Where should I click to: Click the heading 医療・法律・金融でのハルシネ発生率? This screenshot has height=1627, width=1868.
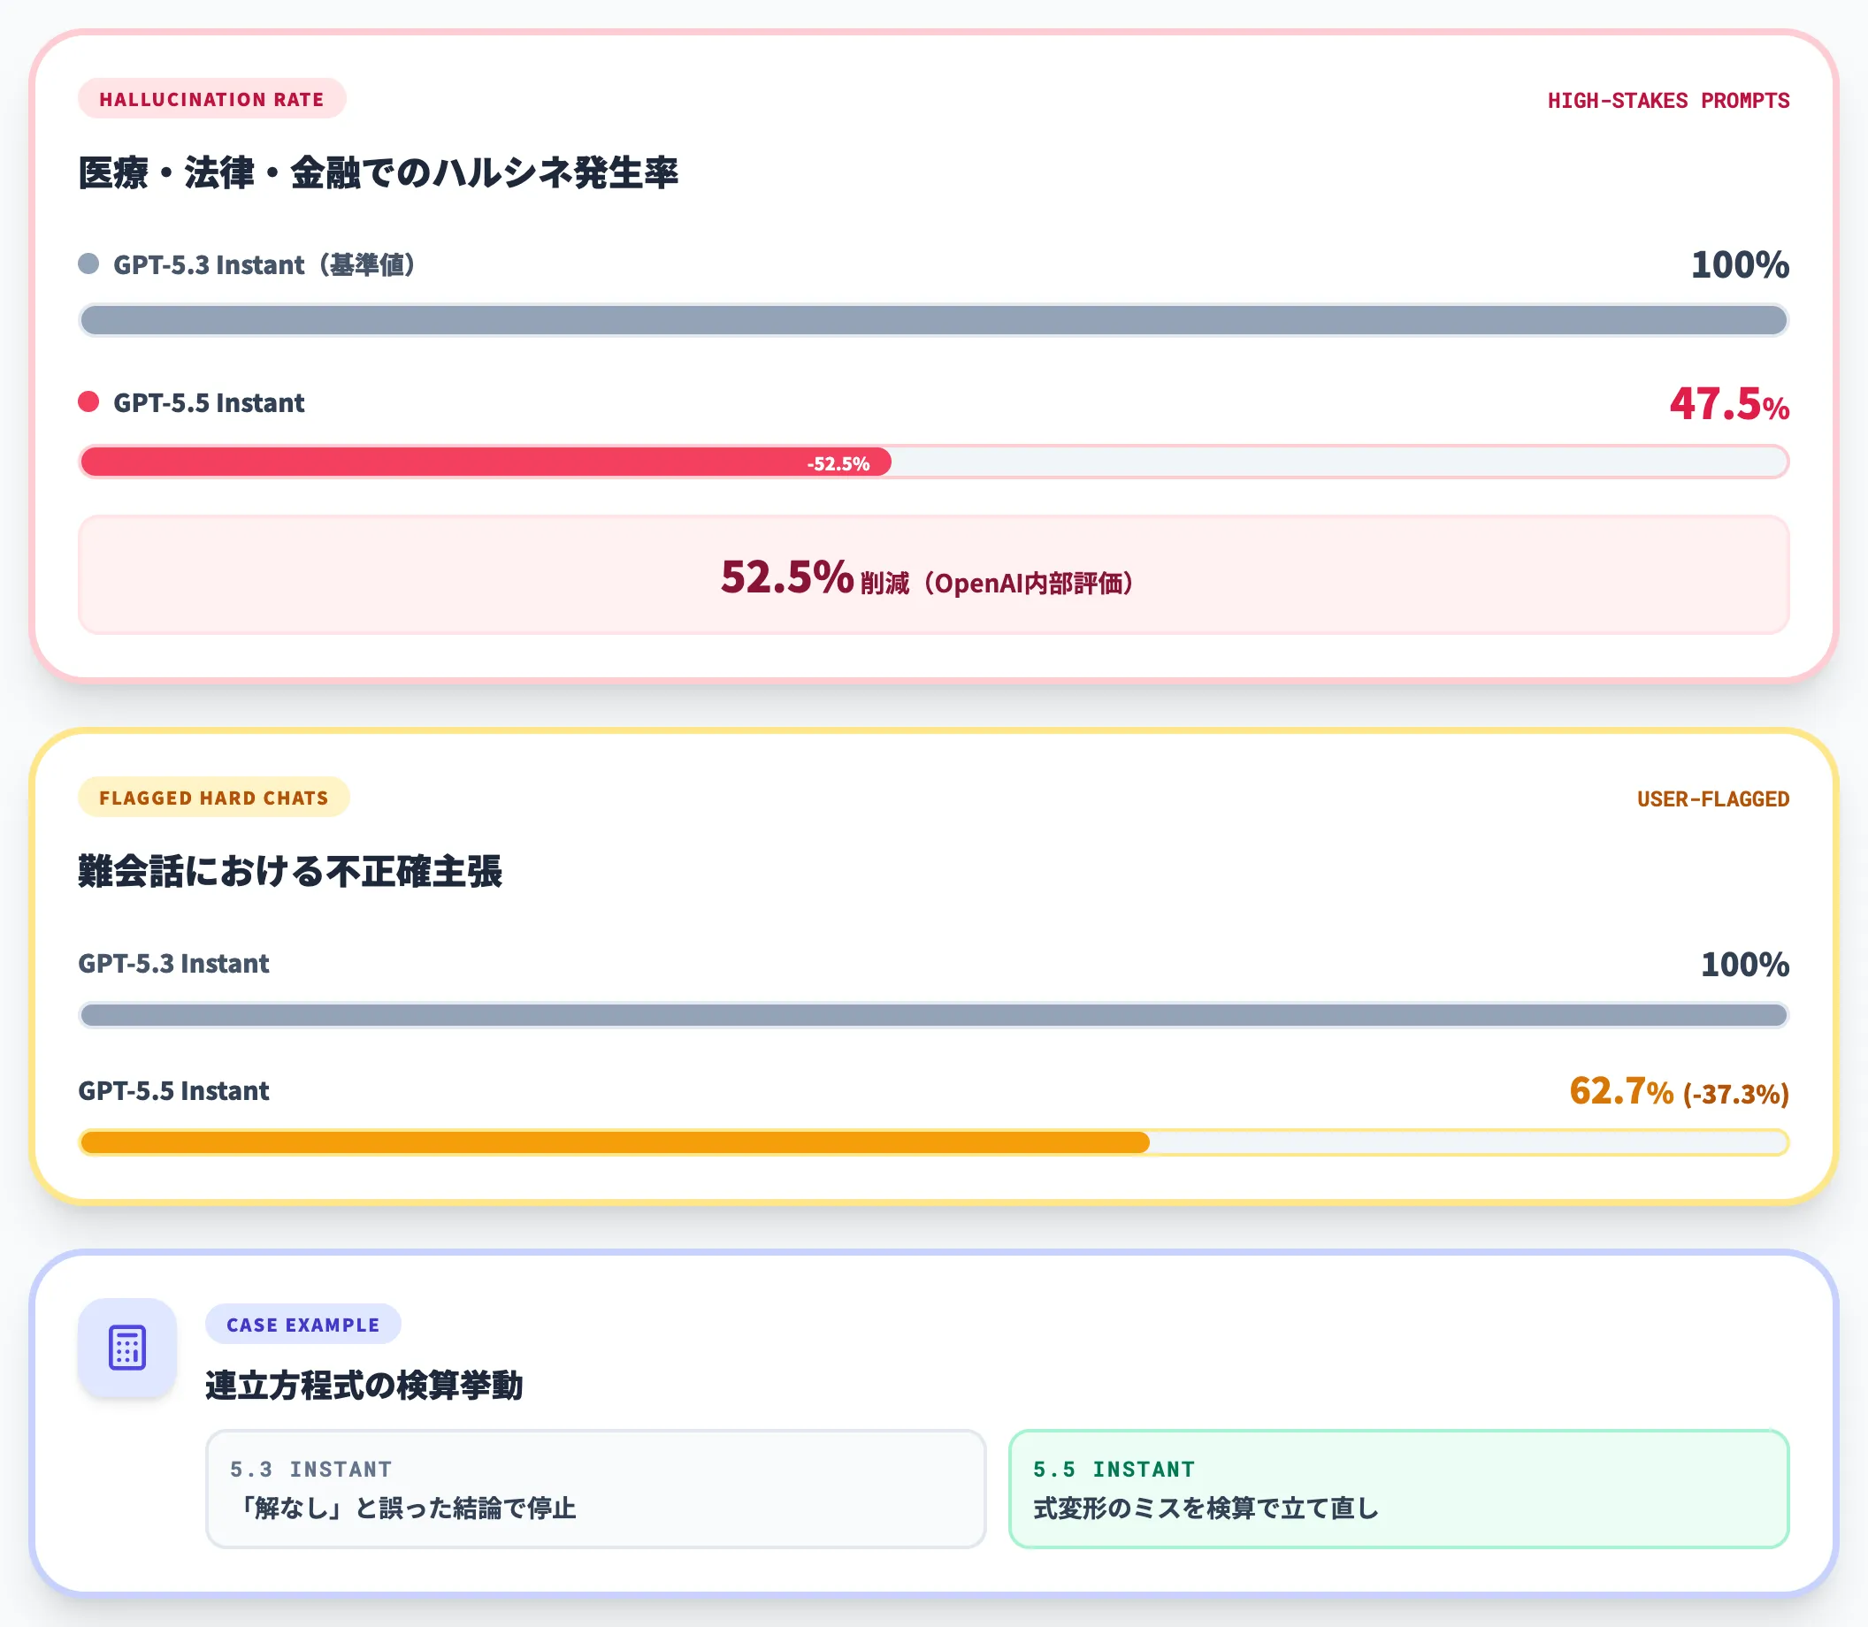tap(378, 172)
